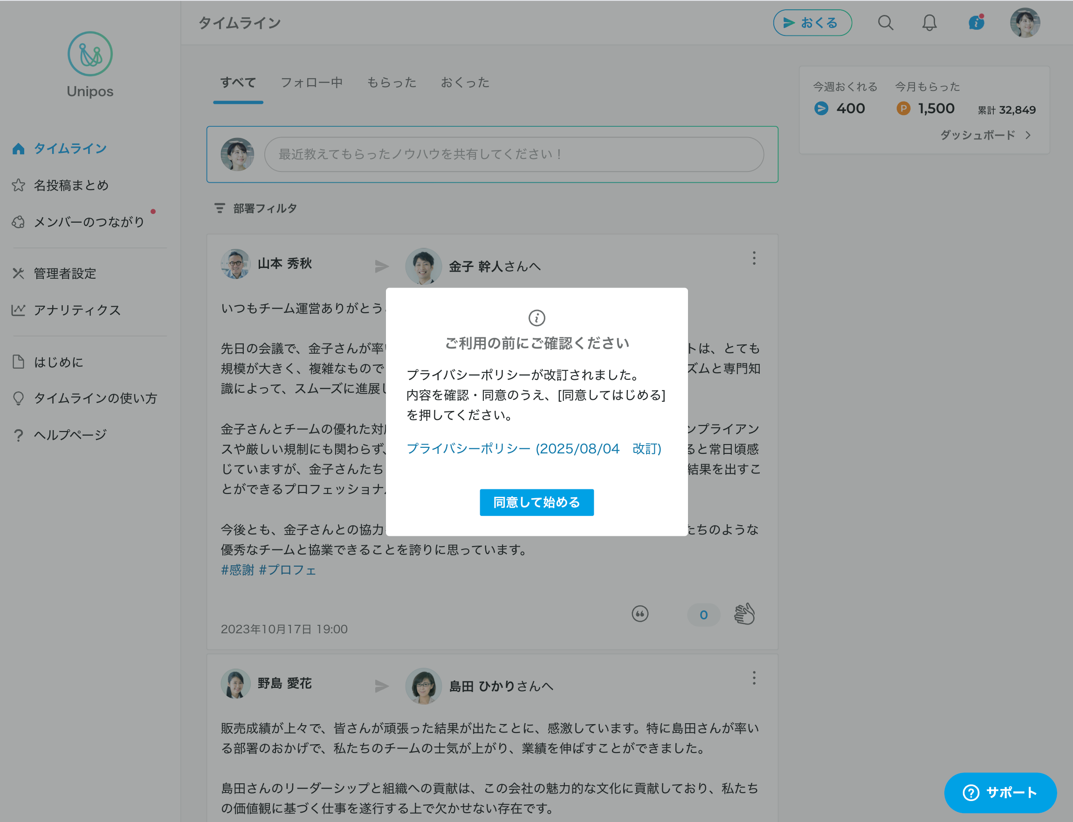
Task: Click the ダッシュボード link
Action: coord(977,135)
